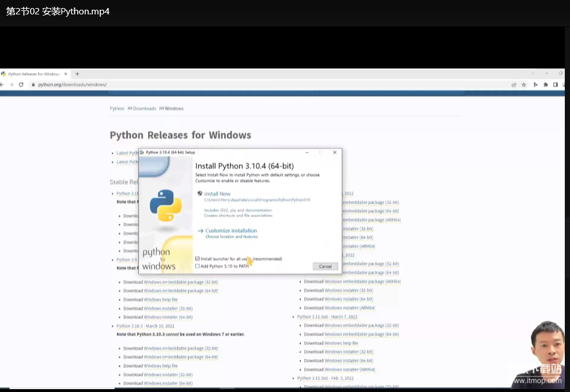Open a new browser tab
Screen dimensions: 570x392
tap(77, 74)
